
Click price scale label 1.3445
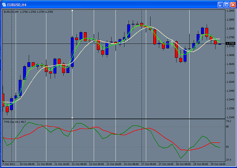(x=230, y=100)
